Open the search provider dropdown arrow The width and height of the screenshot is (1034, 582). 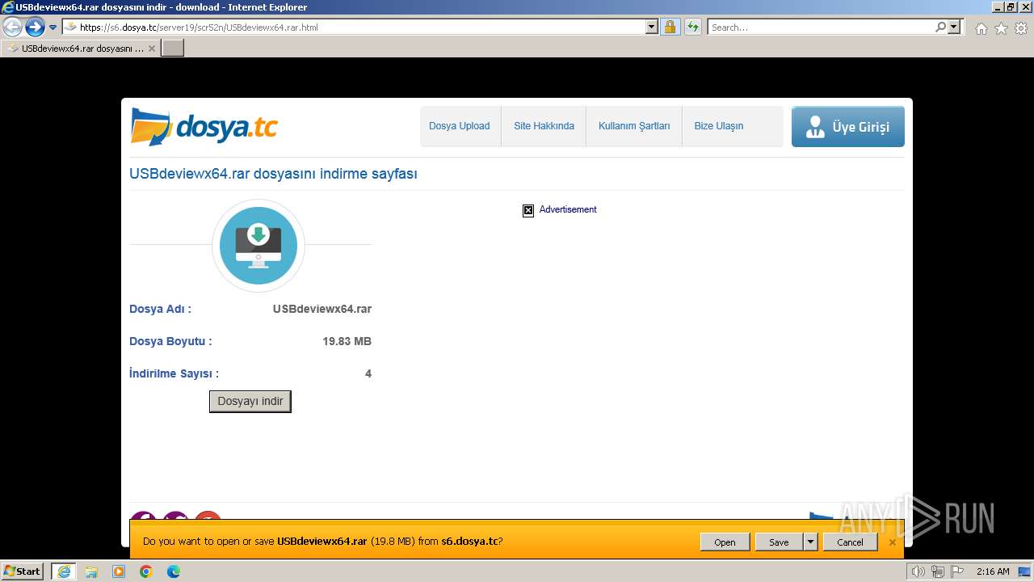pos(954,27)
